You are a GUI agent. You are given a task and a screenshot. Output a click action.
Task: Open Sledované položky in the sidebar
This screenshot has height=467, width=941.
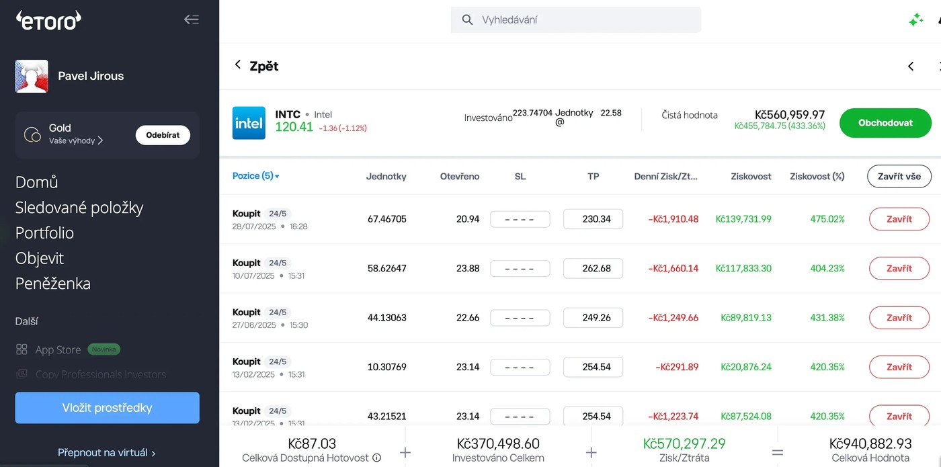pos(79,208)
